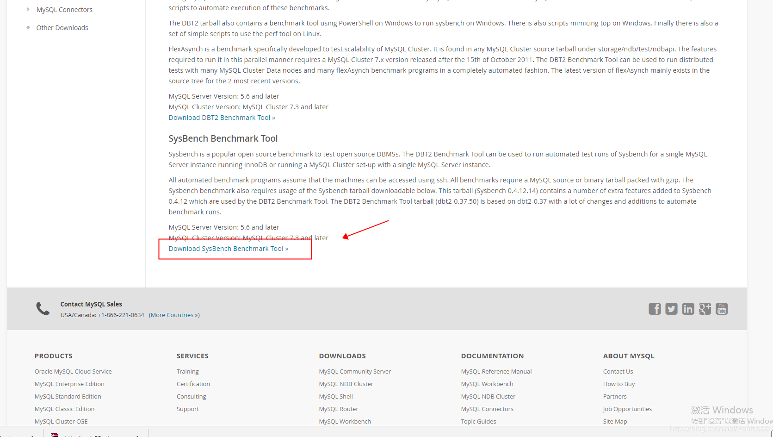This screenshot has width=773, height=437.
Task: Open MySQL NDB Cluster under Documentation
Action: pos(488,397)
